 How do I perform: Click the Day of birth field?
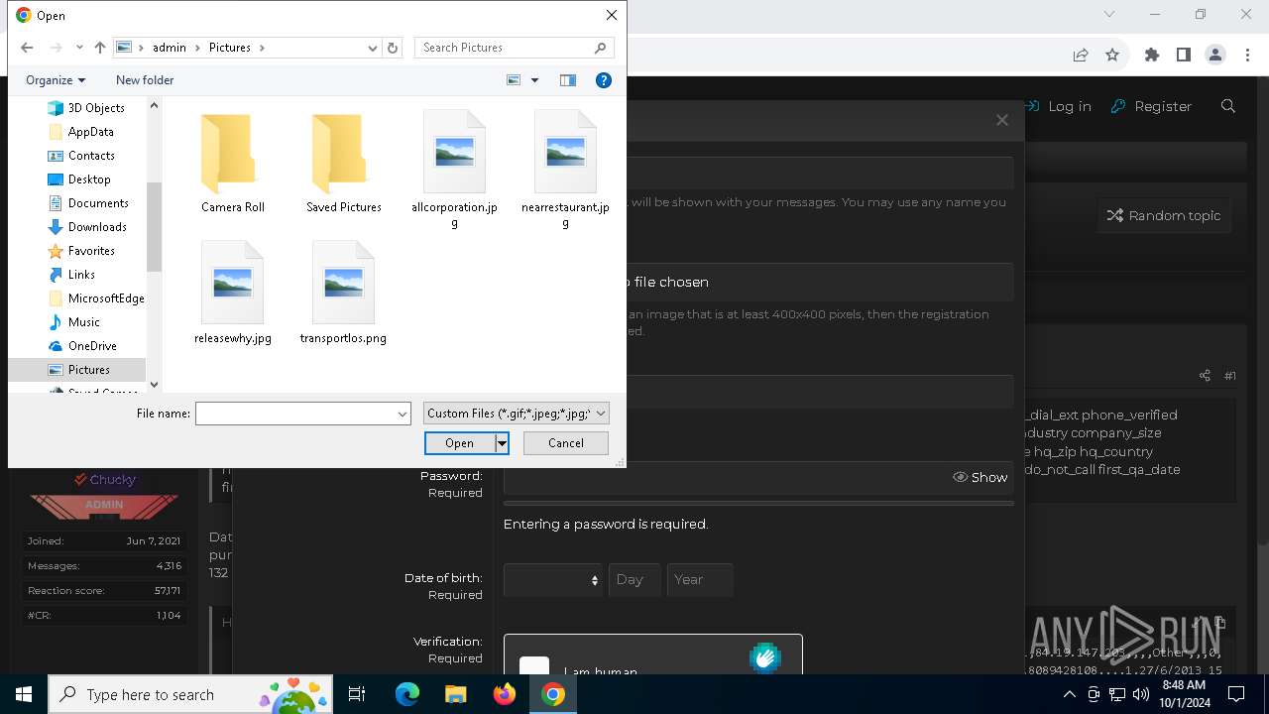click(634, 580)
